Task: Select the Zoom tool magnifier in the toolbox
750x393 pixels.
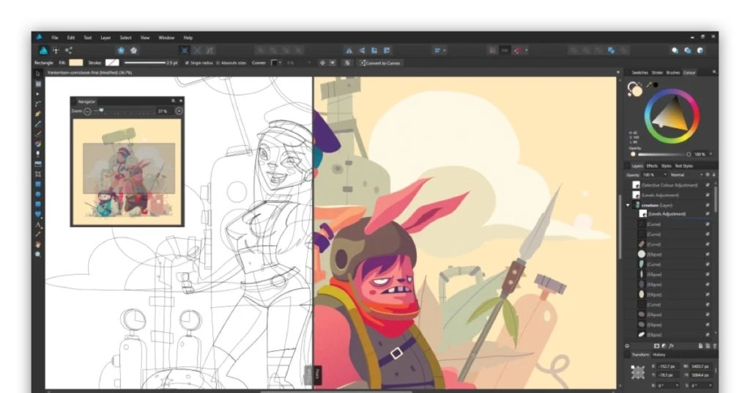Action: tap(38, 254)
